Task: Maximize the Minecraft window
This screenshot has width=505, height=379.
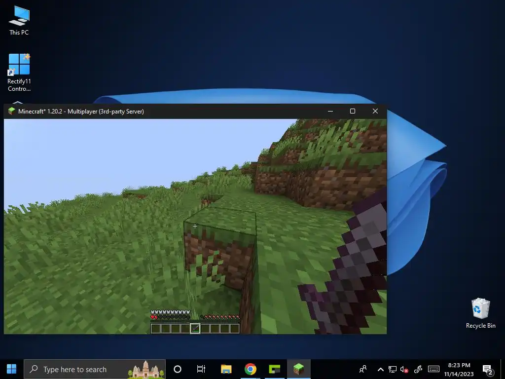Action: tap(353, 111)
